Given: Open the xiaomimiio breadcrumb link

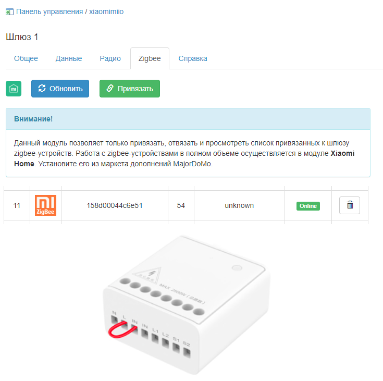Looking at the screenshot, I should 106,11.
